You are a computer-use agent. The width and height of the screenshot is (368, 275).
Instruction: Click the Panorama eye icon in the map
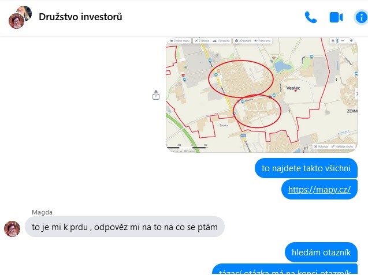point(256,41)
